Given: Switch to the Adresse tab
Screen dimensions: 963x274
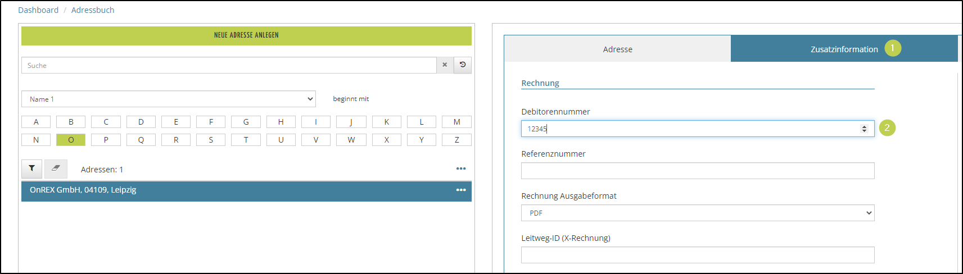Looking at the screenshot, I should (x=617, y=49).
